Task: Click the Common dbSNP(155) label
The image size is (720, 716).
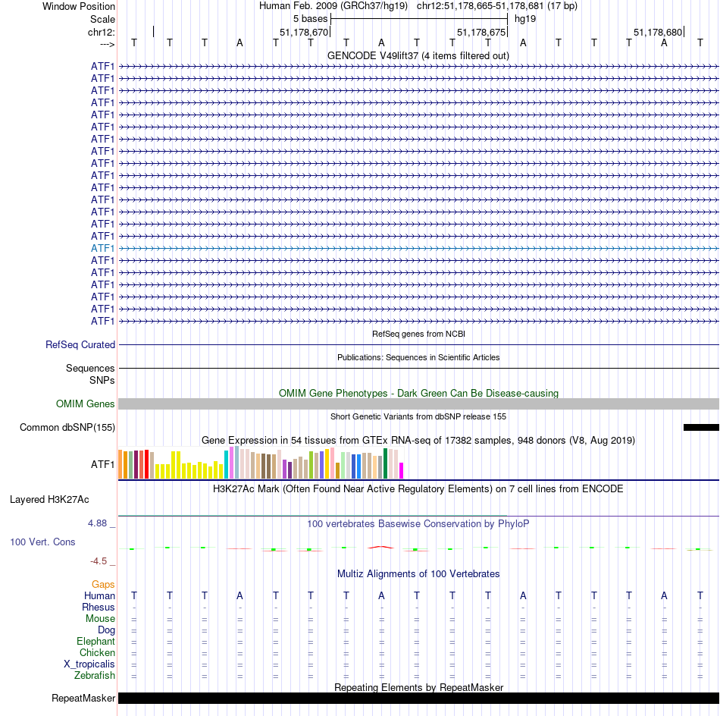Action: pyautogui.click(x=67, y=427)
